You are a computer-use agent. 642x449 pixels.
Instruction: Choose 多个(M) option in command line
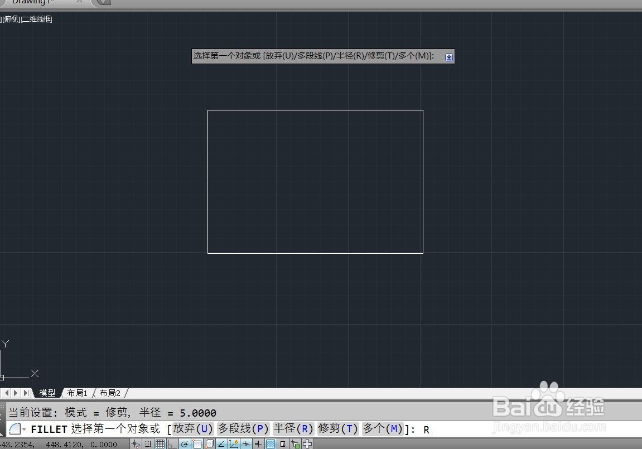pos(383,428)
